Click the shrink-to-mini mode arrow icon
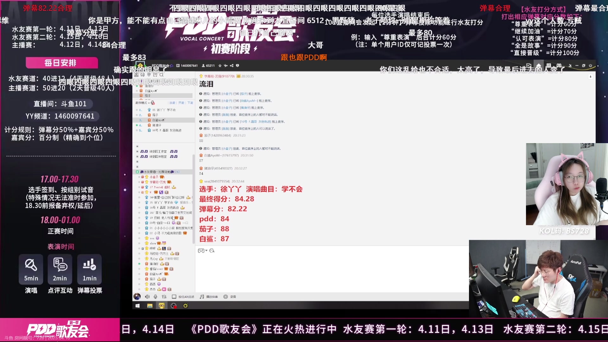 click(x=570, y=66)
